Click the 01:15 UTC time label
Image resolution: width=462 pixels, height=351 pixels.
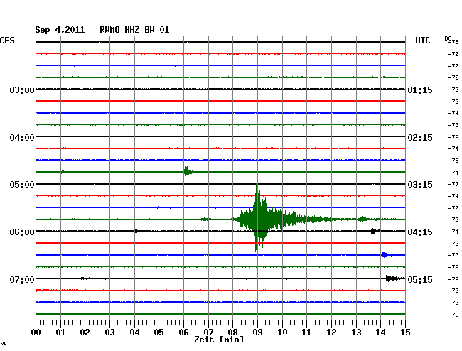[x=420, y=90]
